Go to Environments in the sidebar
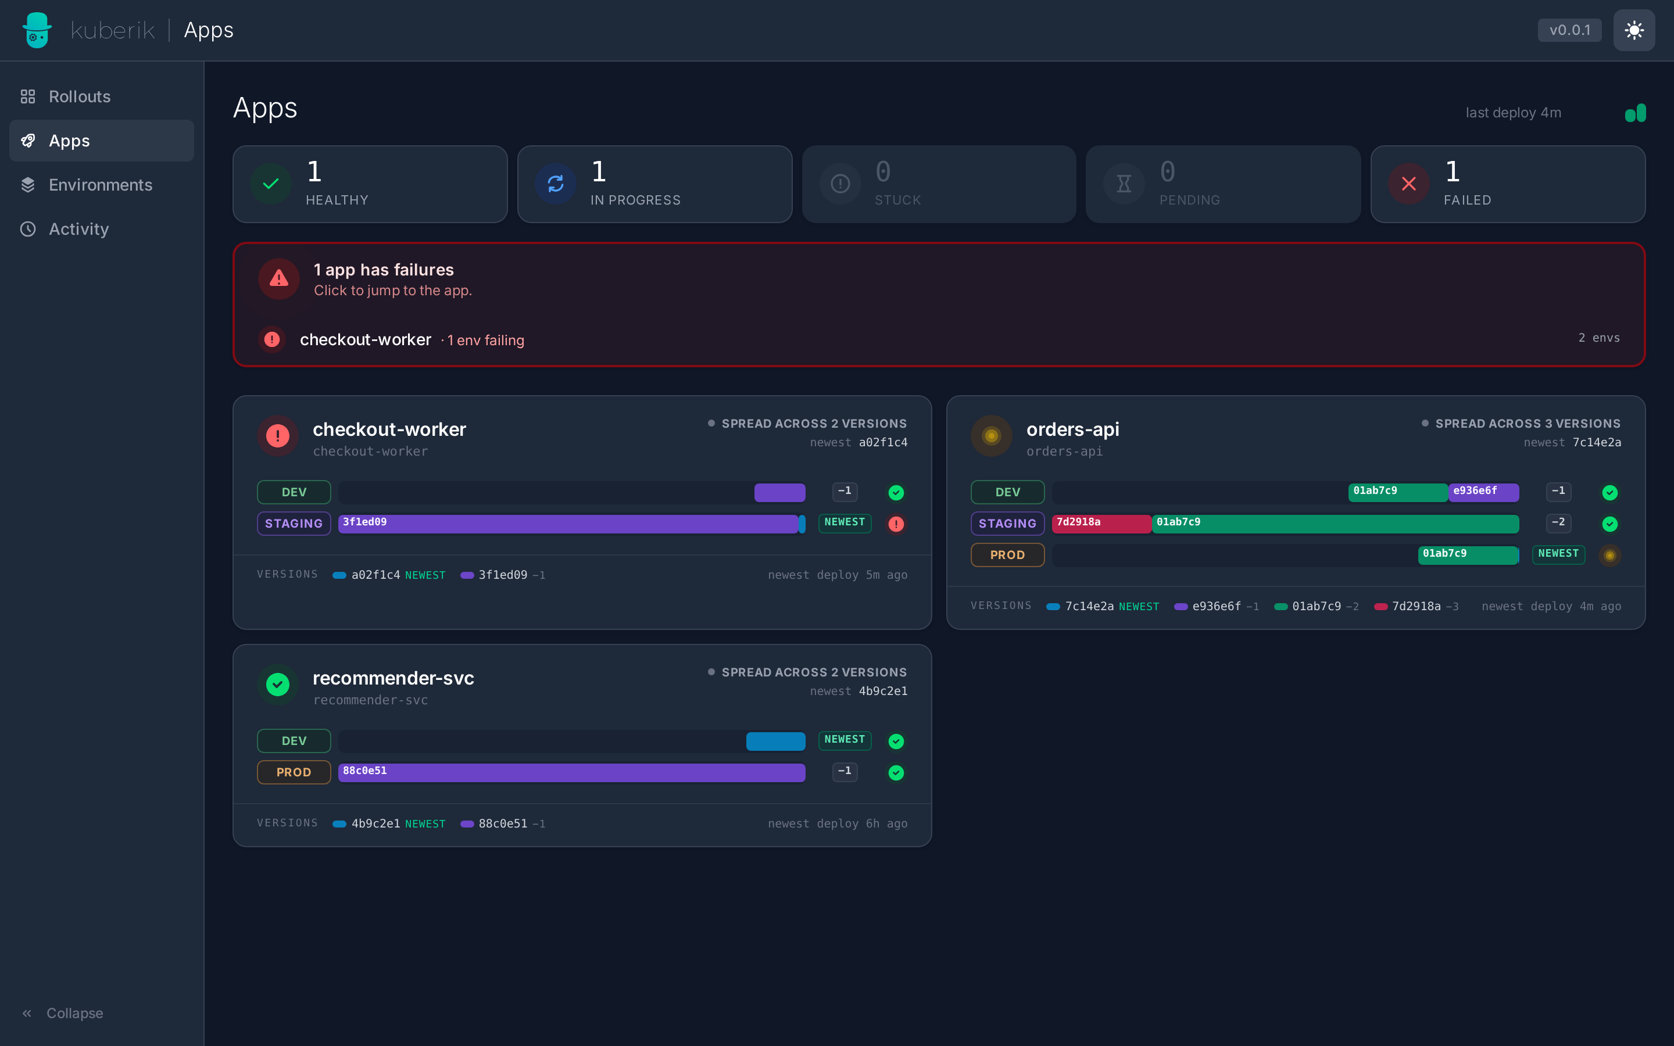The image size is (1674, 1046). click(x=102, y=185)
